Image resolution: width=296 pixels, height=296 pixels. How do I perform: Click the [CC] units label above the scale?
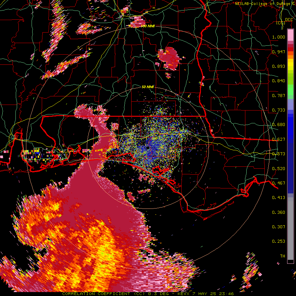[281, 23]
